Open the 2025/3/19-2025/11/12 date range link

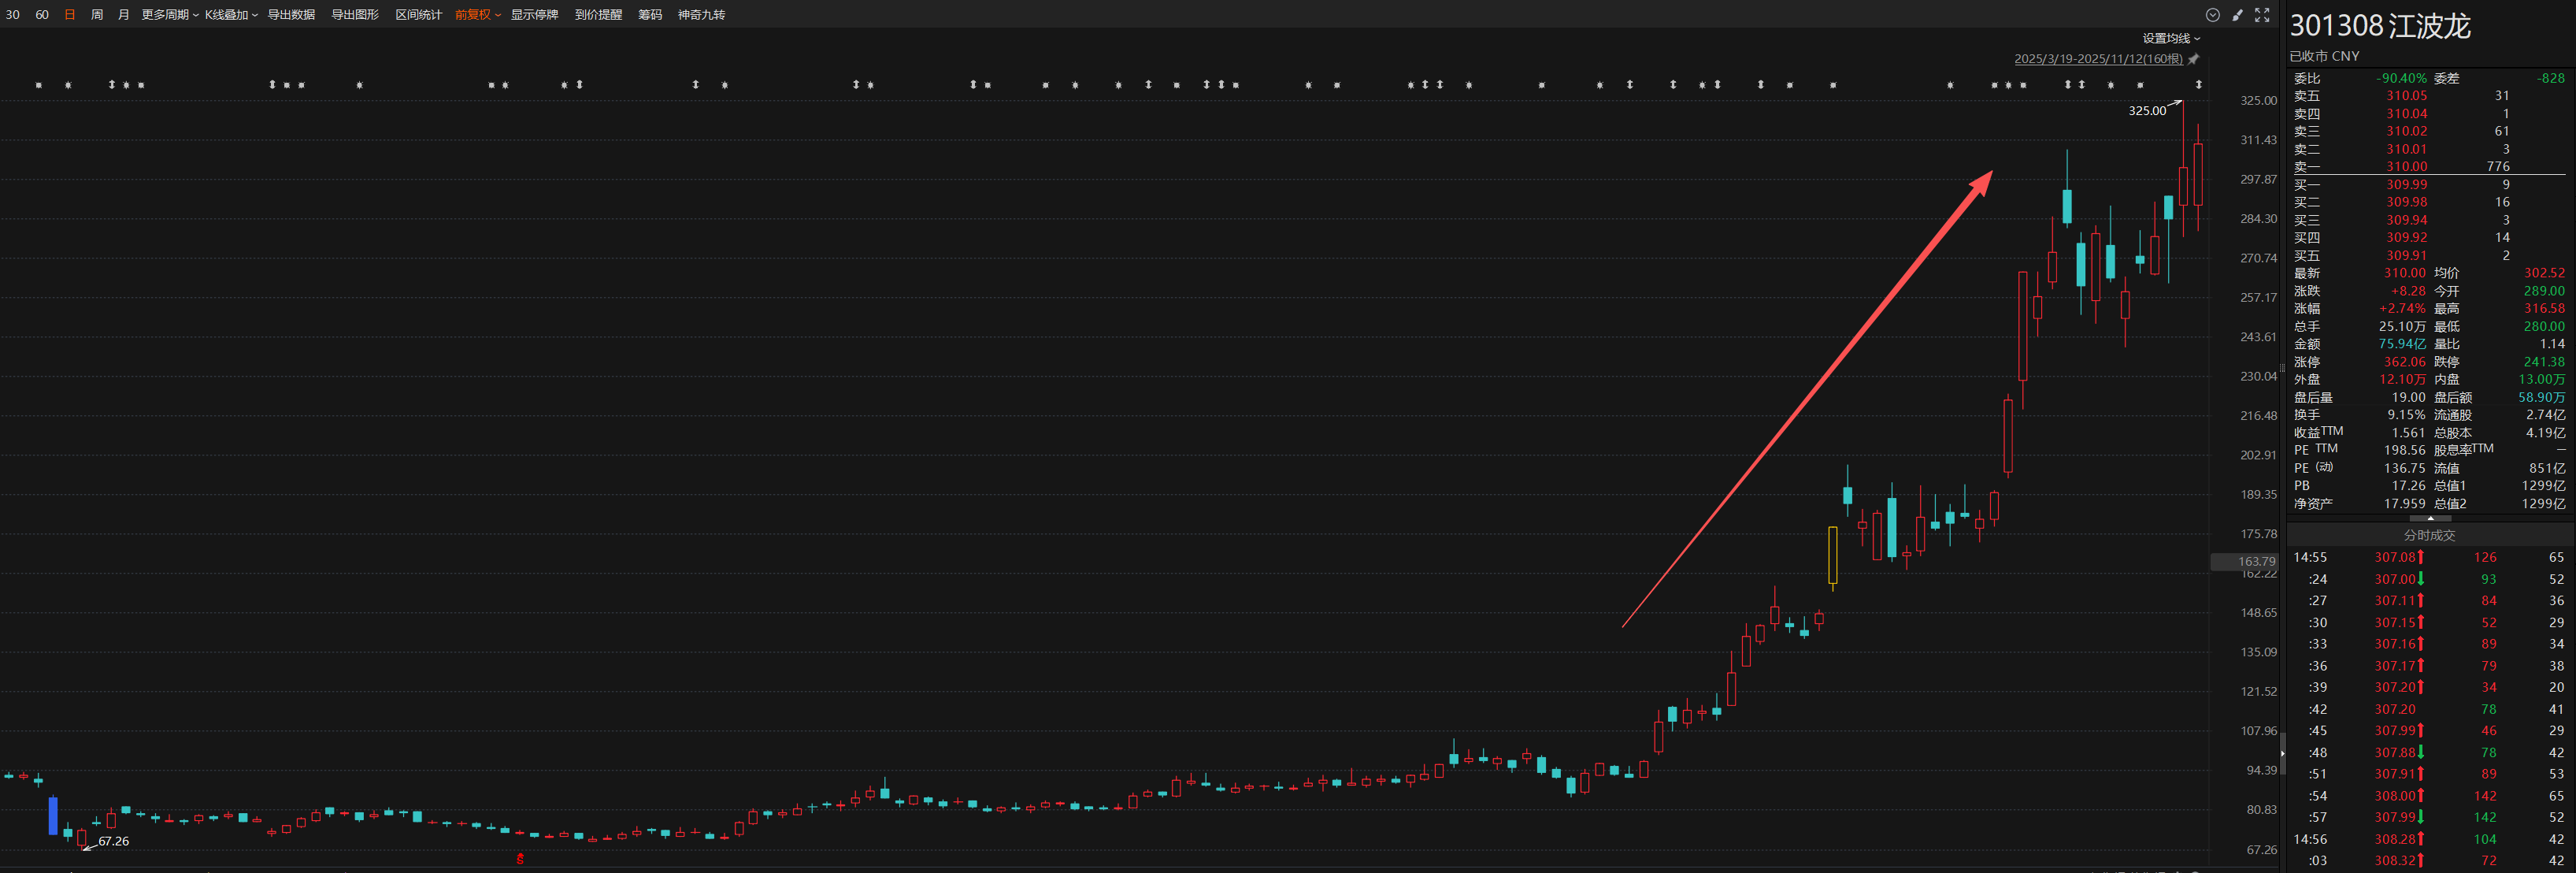click(x=2098, y=59)
